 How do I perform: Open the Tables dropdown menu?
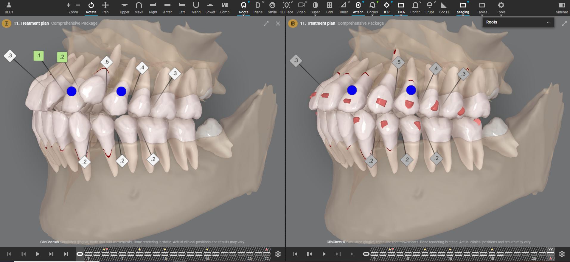pos(482,8)
